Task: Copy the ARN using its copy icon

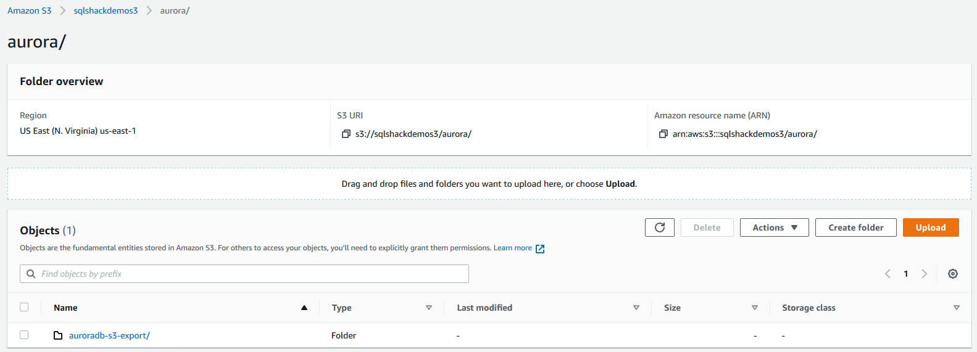Action: click(663, 134)
